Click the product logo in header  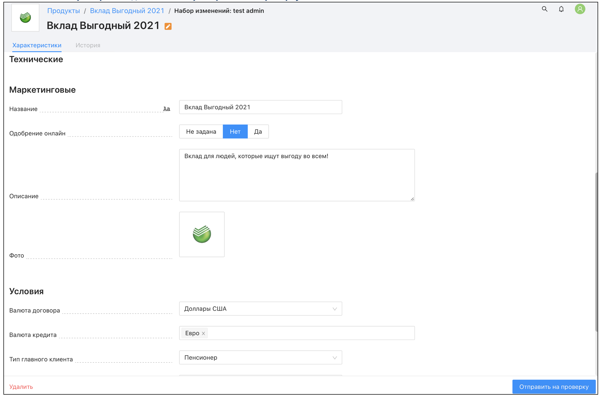[25, 18]
